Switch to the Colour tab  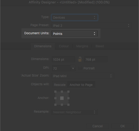[x=64, y=46]
